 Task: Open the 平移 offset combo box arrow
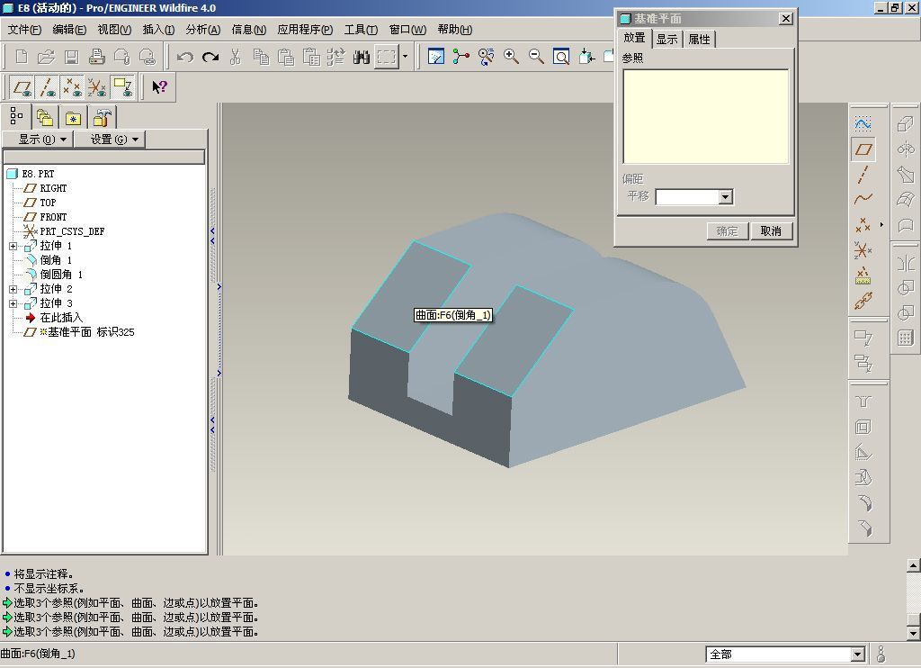coord(726,197)
